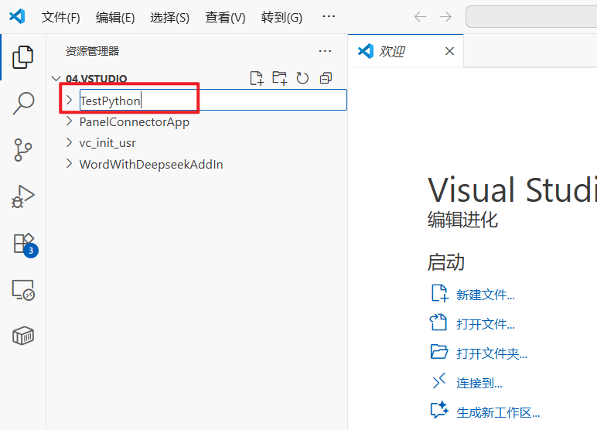Open the overflow menu (…) in menu bar

point(329,16)
